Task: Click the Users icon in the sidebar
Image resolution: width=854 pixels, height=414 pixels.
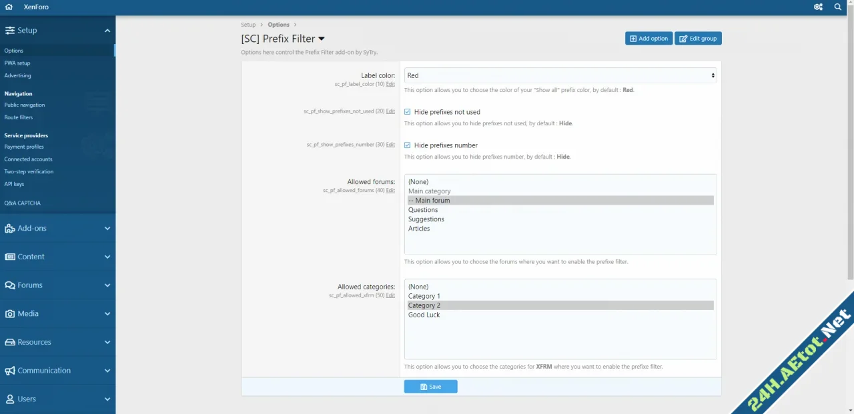Action: (11, 399)
